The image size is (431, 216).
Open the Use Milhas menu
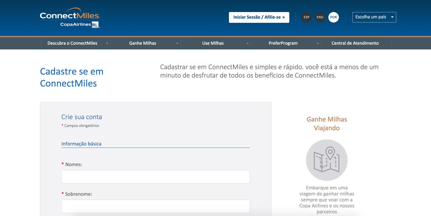coord(213,43)
